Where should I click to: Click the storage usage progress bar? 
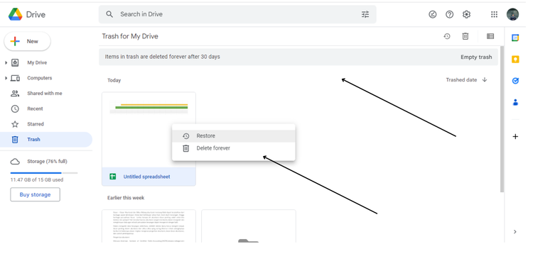(x=44, y=173)
